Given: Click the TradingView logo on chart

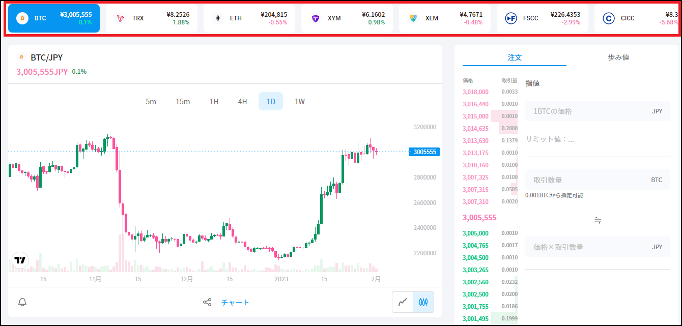Looking at the screenshot, I should pyautogui.click(x=20, y=260).
